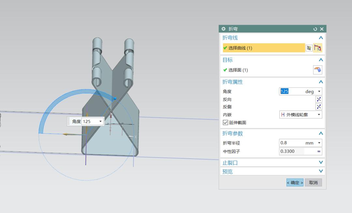Click the 反向 reverse direction icon
Image resolution: width=352 pixels, height=213 pixels.
pyautogui.click(x=319, y=99)
